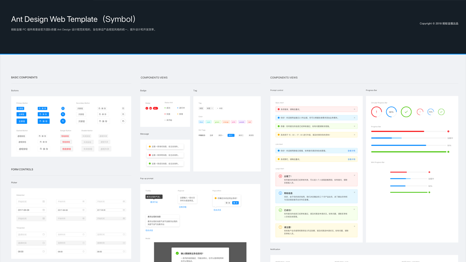The height and width of the screenshot is (262, 466).
Task: Click the medium blue circular save icon button
Action: (x=63, y=115)
